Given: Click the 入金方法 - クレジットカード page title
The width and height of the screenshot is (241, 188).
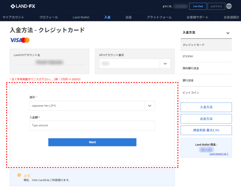Looking at the screenshot, I should pyautogui.click(x=47, y=30).
